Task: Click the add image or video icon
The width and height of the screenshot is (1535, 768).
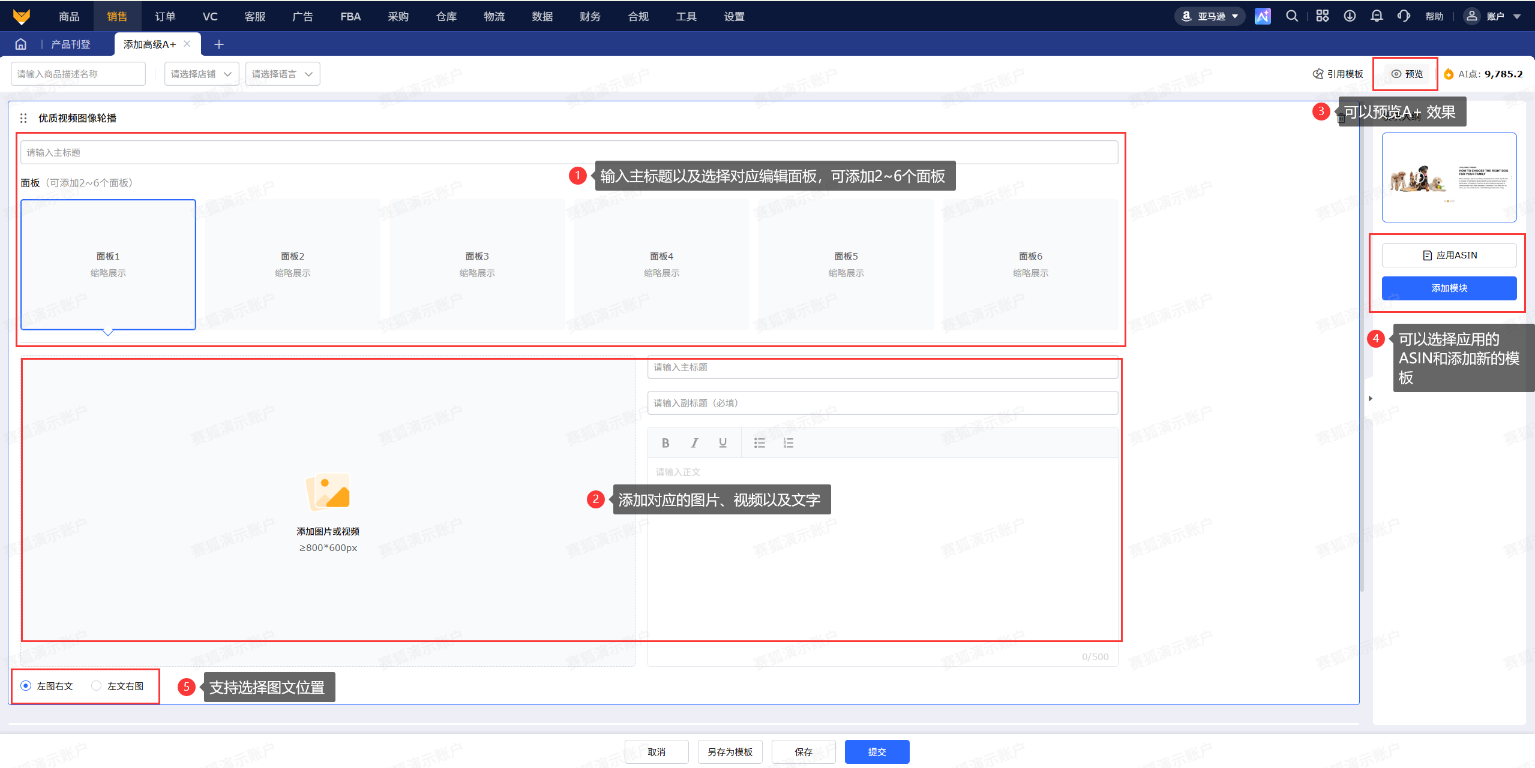Action: point(328,492)
